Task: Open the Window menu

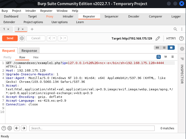Action: 62,11
